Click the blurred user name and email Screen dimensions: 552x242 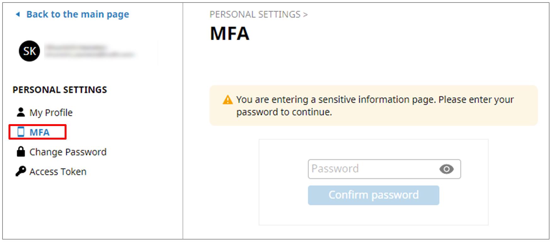(x=89, y=51)
